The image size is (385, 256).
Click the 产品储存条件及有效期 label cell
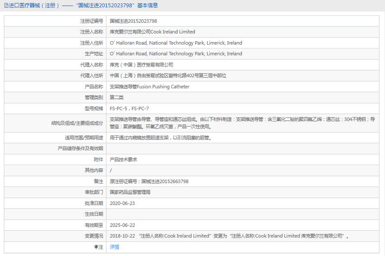point(55,149)
